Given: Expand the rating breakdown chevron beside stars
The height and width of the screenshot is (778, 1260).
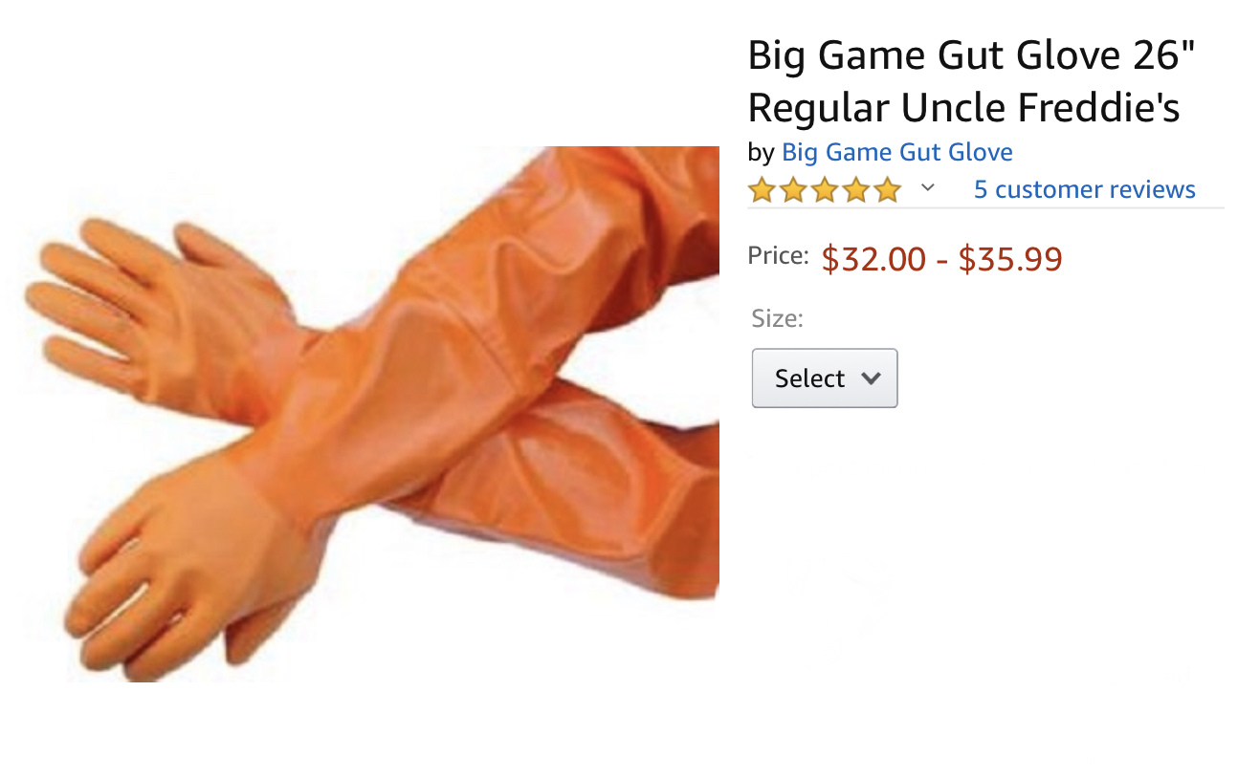Looking at the screenshot, I should pyautogui.click(x=927, y=188).
